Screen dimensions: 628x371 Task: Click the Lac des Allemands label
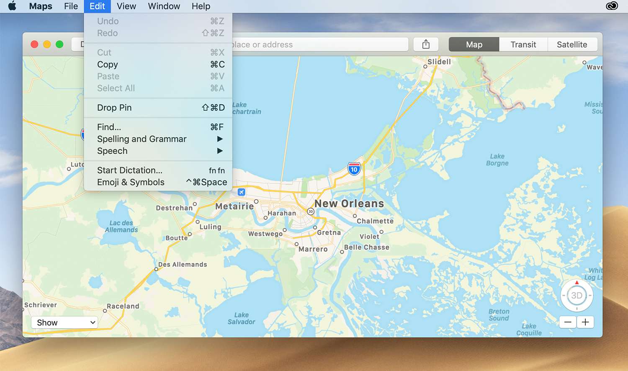point(121,227)
